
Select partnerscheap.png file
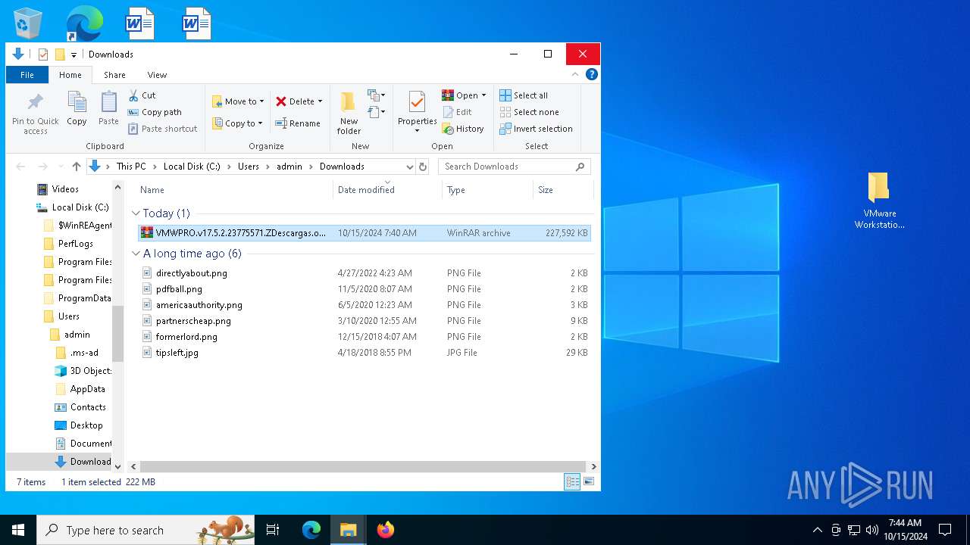(365, 321)
